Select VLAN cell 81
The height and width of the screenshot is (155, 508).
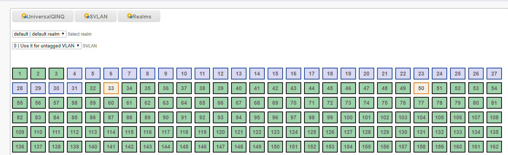pyautogui.click(x=494, y=103)
